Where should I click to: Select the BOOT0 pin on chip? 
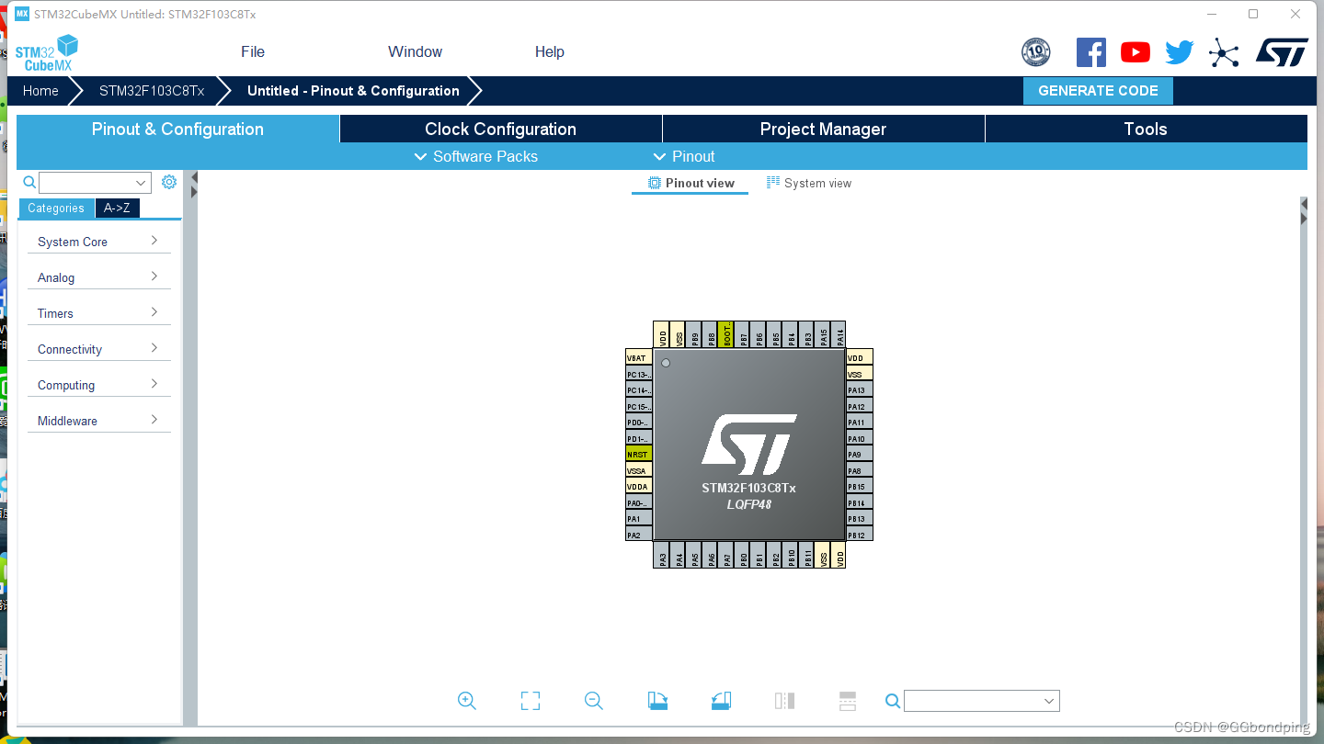[x=726, y=335]
